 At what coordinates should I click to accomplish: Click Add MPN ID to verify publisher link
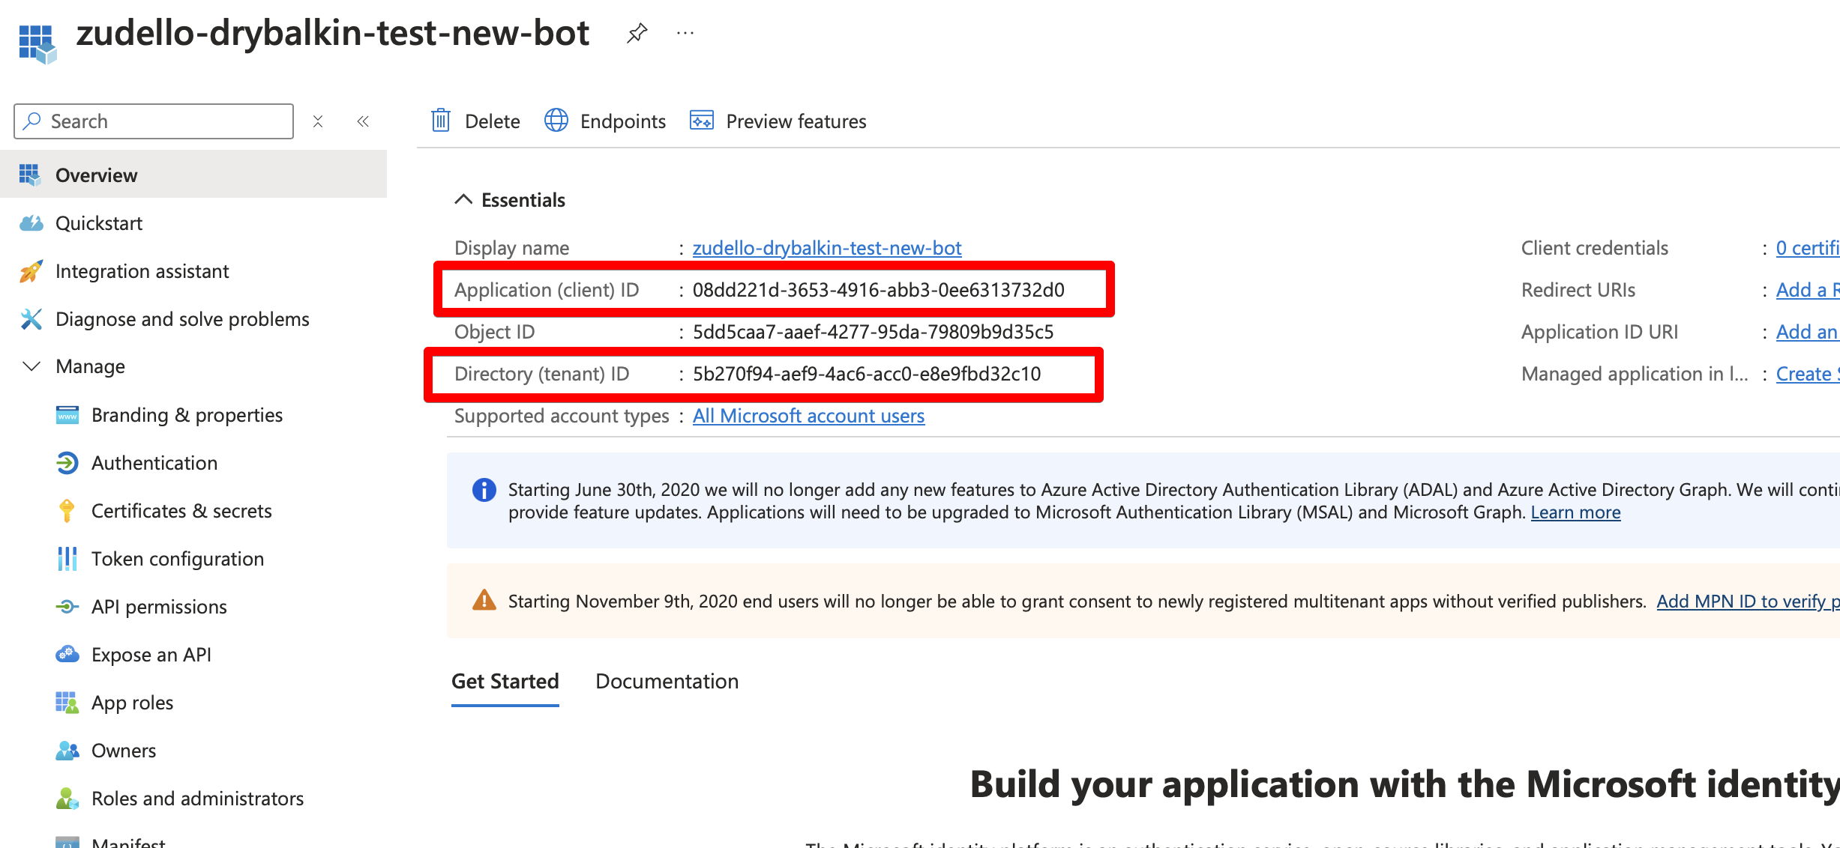click(x=1748, y=601)
